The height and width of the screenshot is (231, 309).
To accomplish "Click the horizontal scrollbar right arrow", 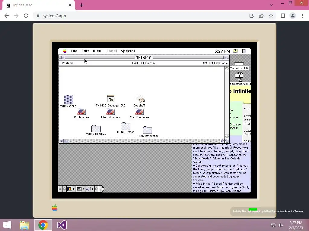I will pyautogui.click(x=222, y=141).
